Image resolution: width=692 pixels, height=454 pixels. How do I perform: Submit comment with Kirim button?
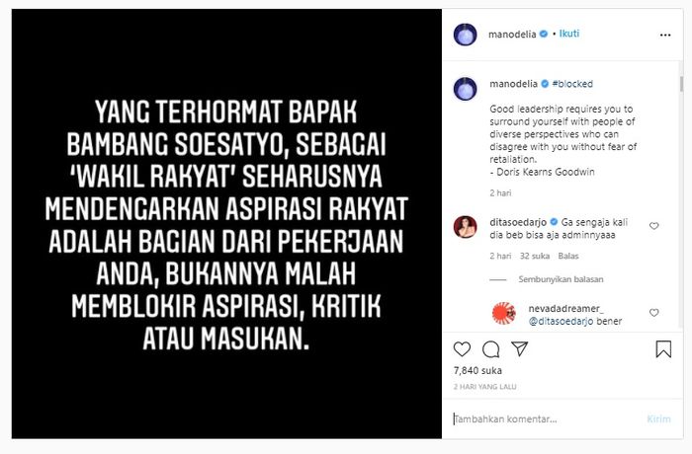tap(658, 419)
